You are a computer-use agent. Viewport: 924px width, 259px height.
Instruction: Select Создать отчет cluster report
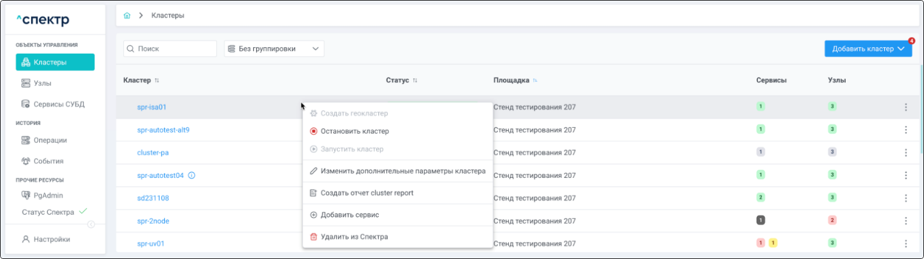367,193
